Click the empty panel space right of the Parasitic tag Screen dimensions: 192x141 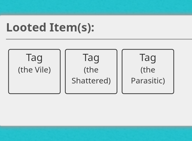coord(183,71)
